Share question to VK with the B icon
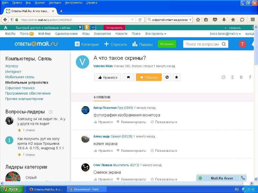 [x=241, y=77]
